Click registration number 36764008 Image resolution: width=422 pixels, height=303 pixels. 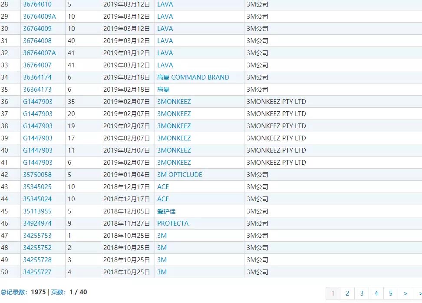point(37,41)
